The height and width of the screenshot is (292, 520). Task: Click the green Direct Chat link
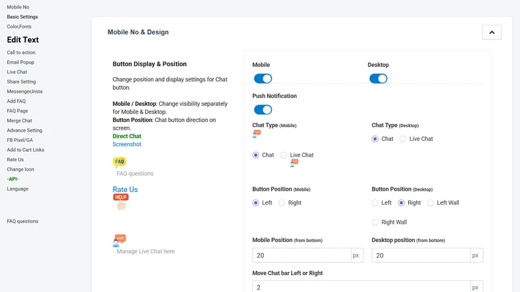coord(127,136)
